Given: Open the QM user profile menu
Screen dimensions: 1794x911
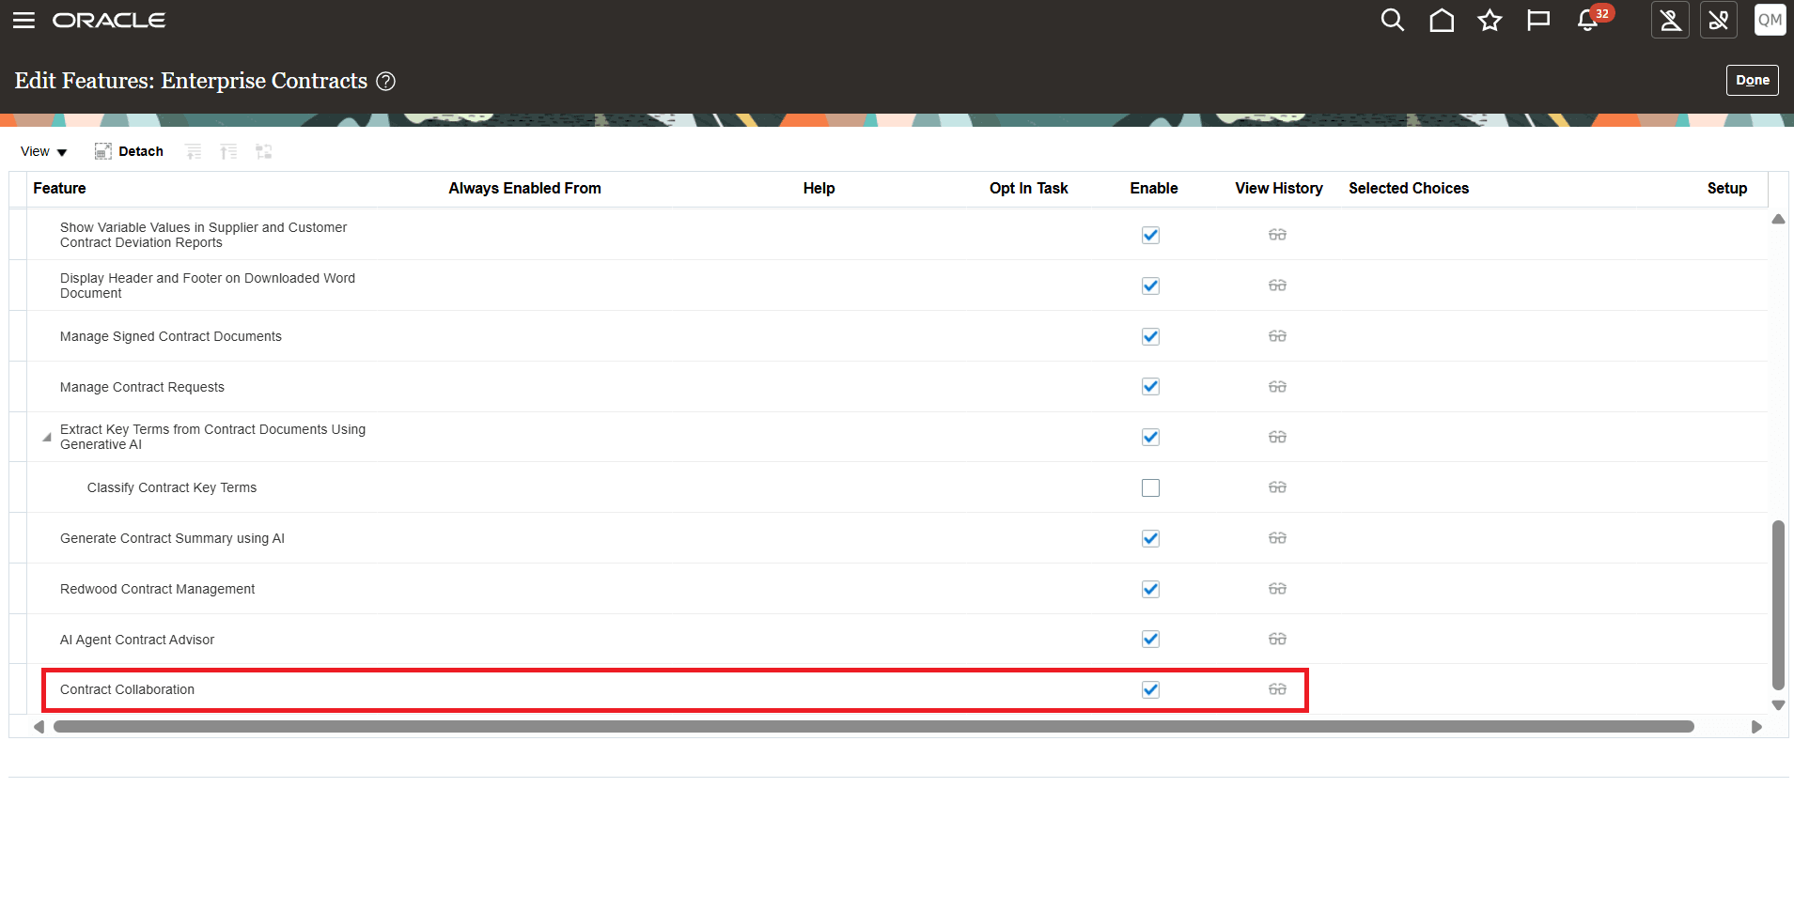Looking at the screenshot, I should pos(1770,20).
